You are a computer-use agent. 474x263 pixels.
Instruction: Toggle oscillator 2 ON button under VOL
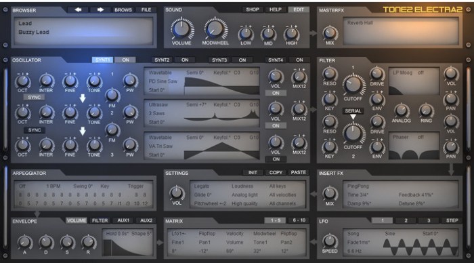[x=276, y=125]
